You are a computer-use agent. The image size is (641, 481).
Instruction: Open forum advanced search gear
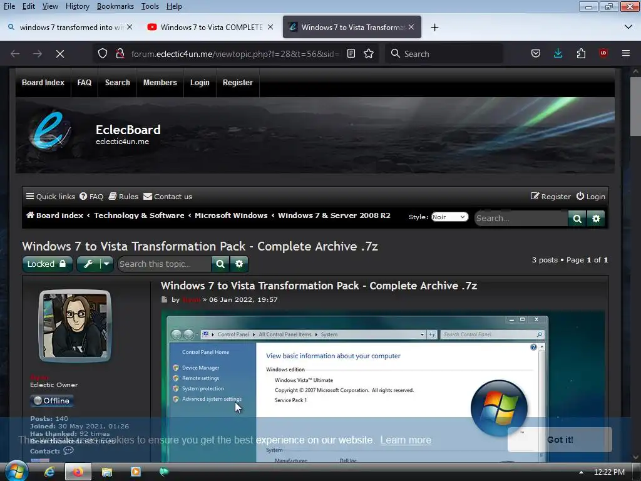[596, 219]
